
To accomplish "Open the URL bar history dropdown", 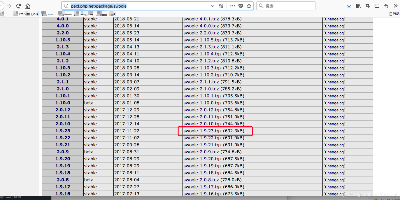I will click(x=213, y=6).
